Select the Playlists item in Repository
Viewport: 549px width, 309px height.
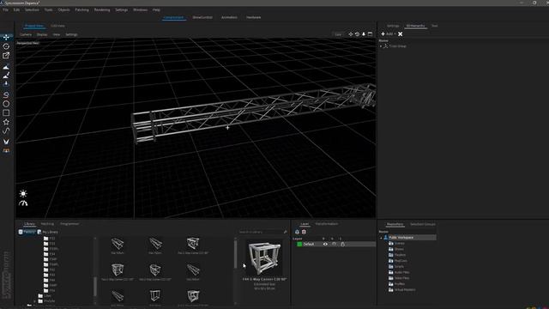click(400, 255)
